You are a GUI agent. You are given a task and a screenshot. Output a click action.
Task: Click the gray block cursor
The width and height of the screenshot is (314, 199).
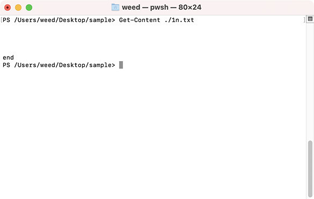pyautogui.click(x=121, y=65)
